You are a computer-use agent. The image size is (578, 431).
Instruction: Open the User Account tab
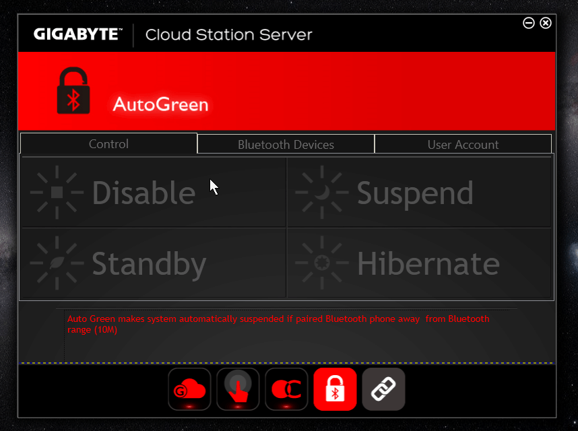[x=463, y=144]
